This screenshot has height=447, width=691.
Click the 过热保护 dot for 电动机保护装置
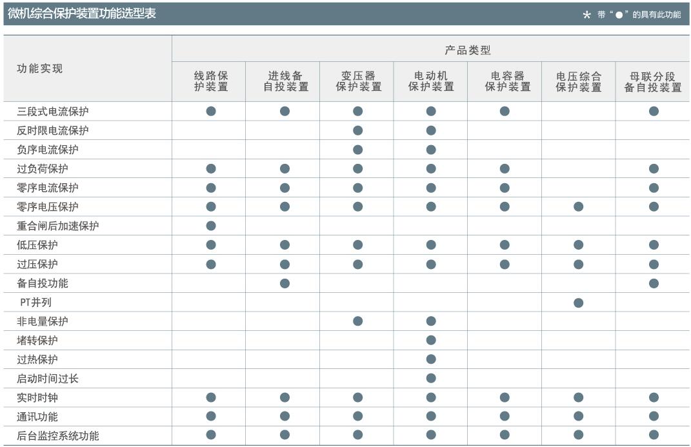431,359
